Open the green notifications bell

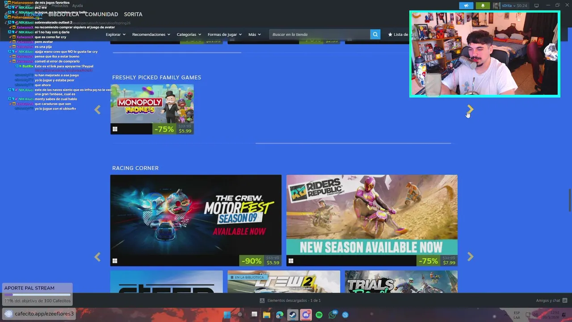(483, 6)
